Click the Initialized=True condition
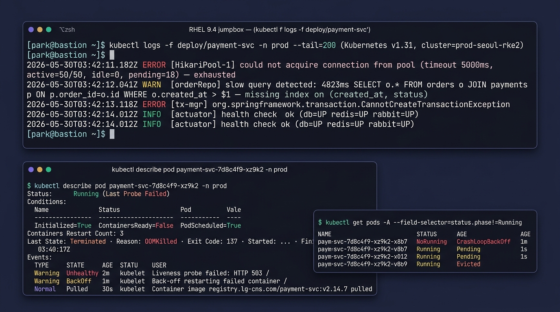 point(63,225)
